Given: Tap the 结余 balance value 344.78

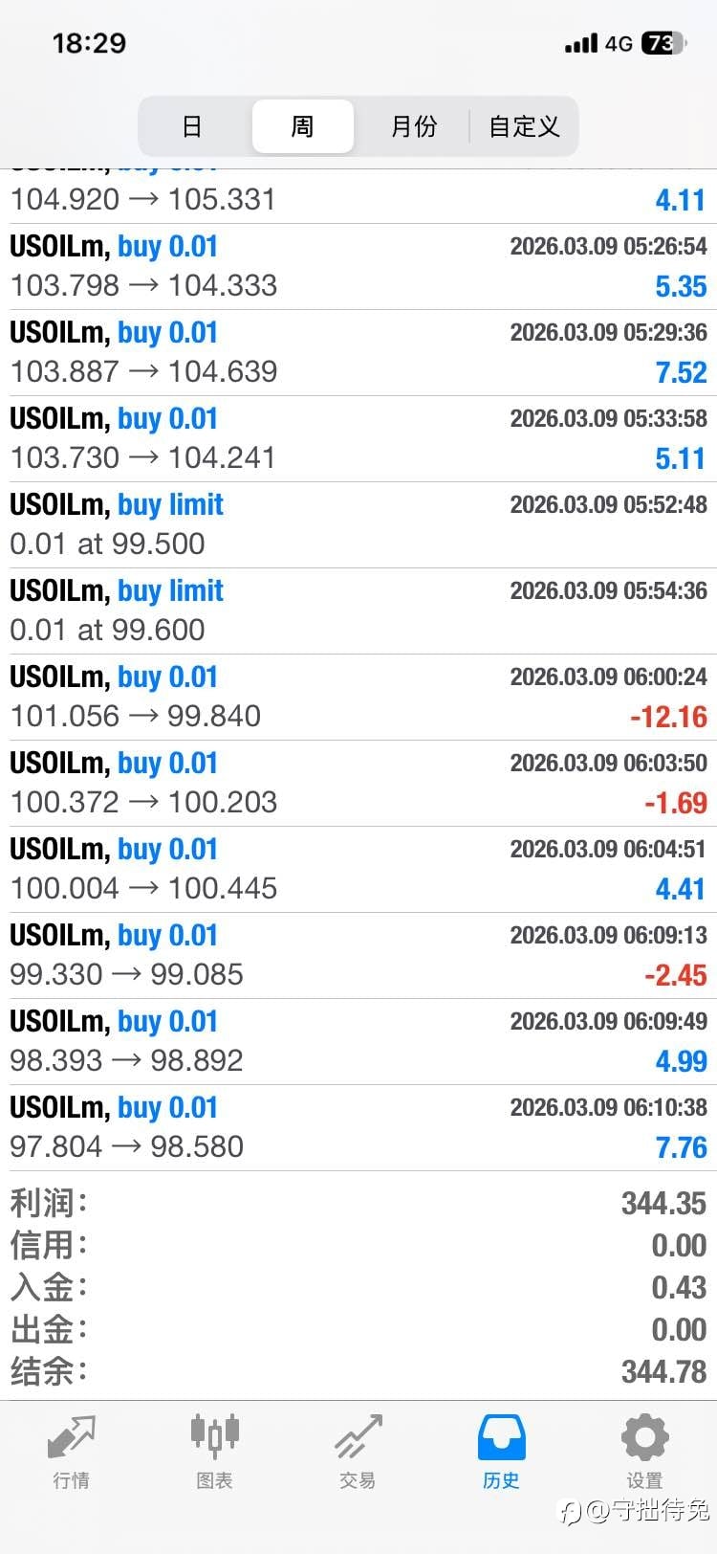Looking at the screenshot, I should pyautogui.click(x=663, y=1371).
